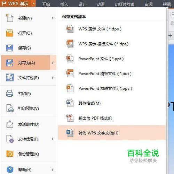Select 帮助(H) menu entry
The image size is (174, 174).
pyautogui.click(x=29, y=170)
